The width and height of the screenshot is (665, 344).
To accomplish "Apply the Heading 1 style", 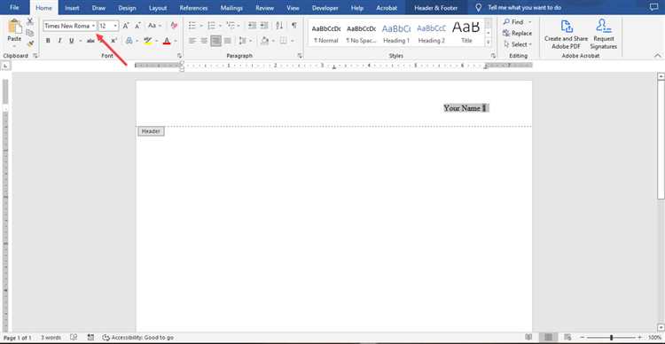I will (x=396, y=33).
